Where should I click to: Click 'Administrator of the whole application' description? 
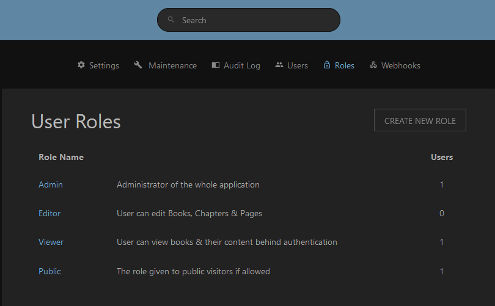pos(188,184)
